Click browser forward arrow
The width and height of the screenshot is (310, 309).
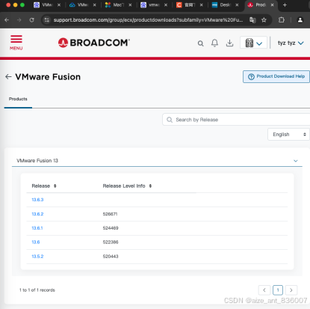pos(19,20)
